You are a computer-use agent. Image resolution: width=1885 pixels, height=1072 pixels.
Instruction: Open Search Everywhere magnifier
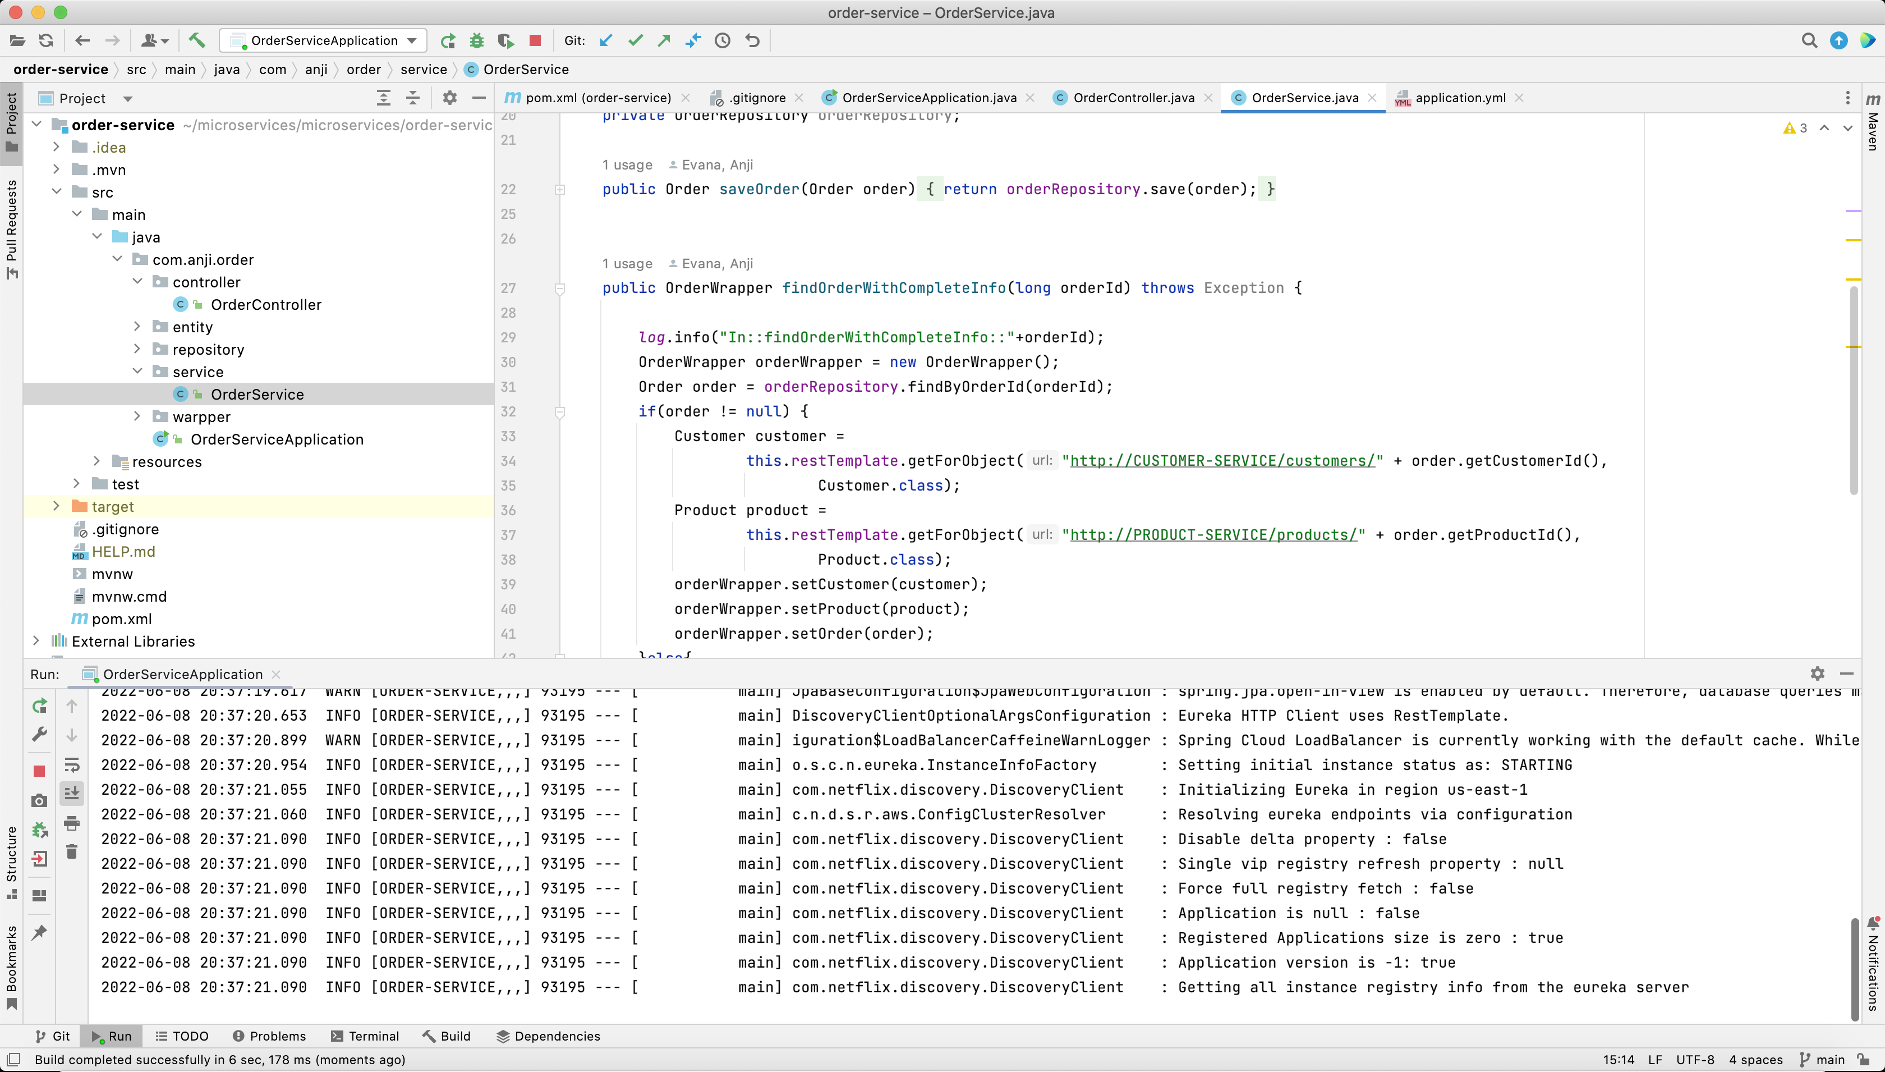(1810, 40)
